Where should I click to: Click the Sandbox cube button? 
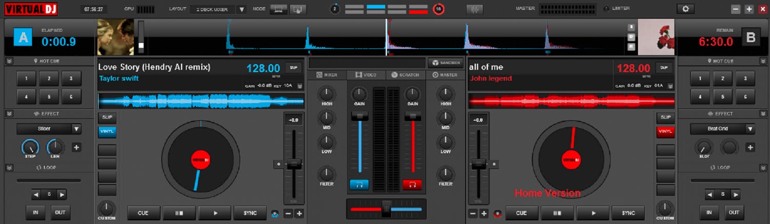(445, 63)
